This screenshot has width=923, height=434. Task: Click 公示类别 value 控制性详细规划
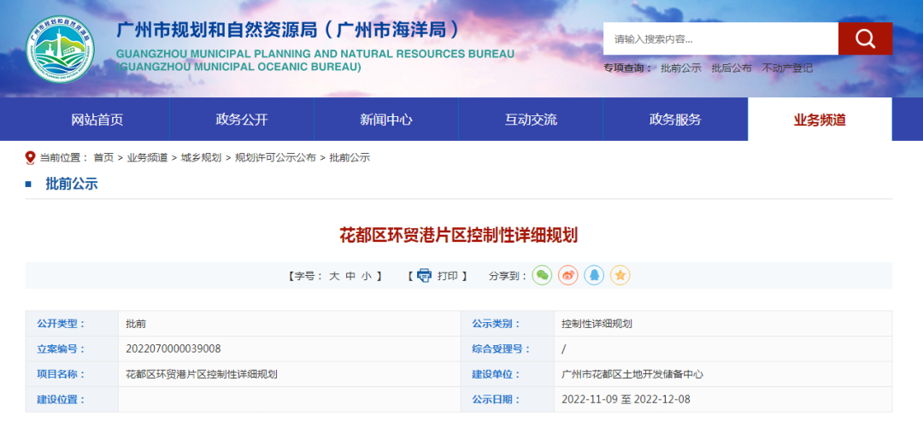tap(597, 324)
